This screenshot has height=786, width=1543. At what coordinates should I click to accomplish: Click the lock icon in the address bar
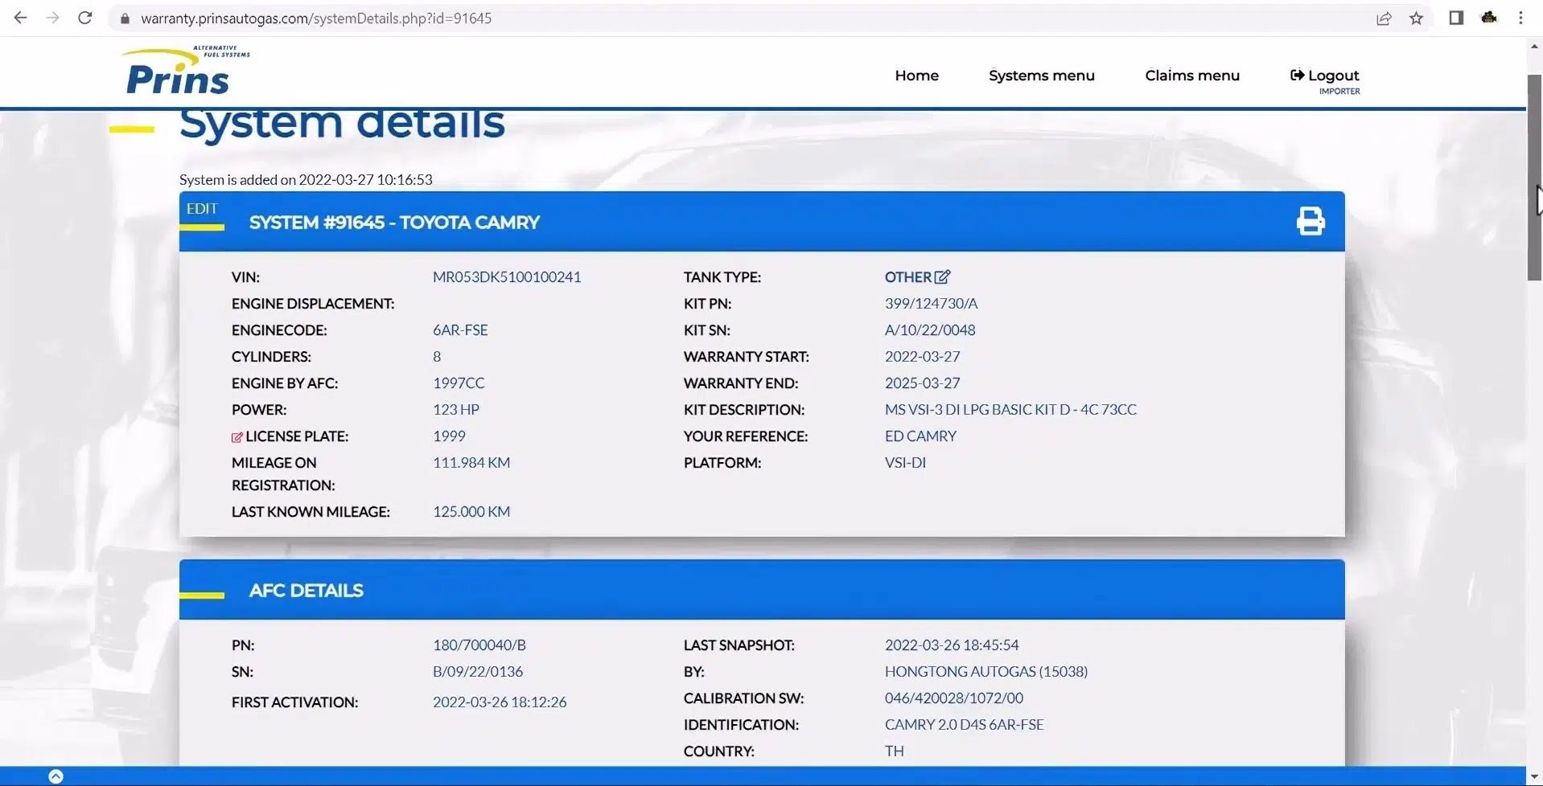click(x=125, y=18)
